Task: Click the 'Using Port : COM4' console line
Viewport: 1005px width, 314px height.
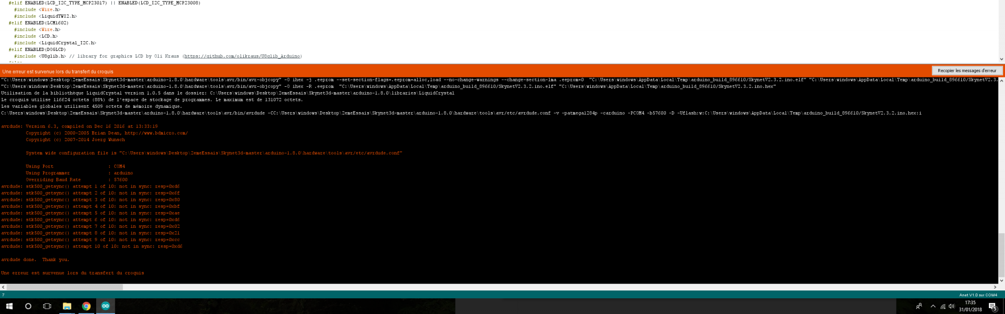Action: point(76,167)
